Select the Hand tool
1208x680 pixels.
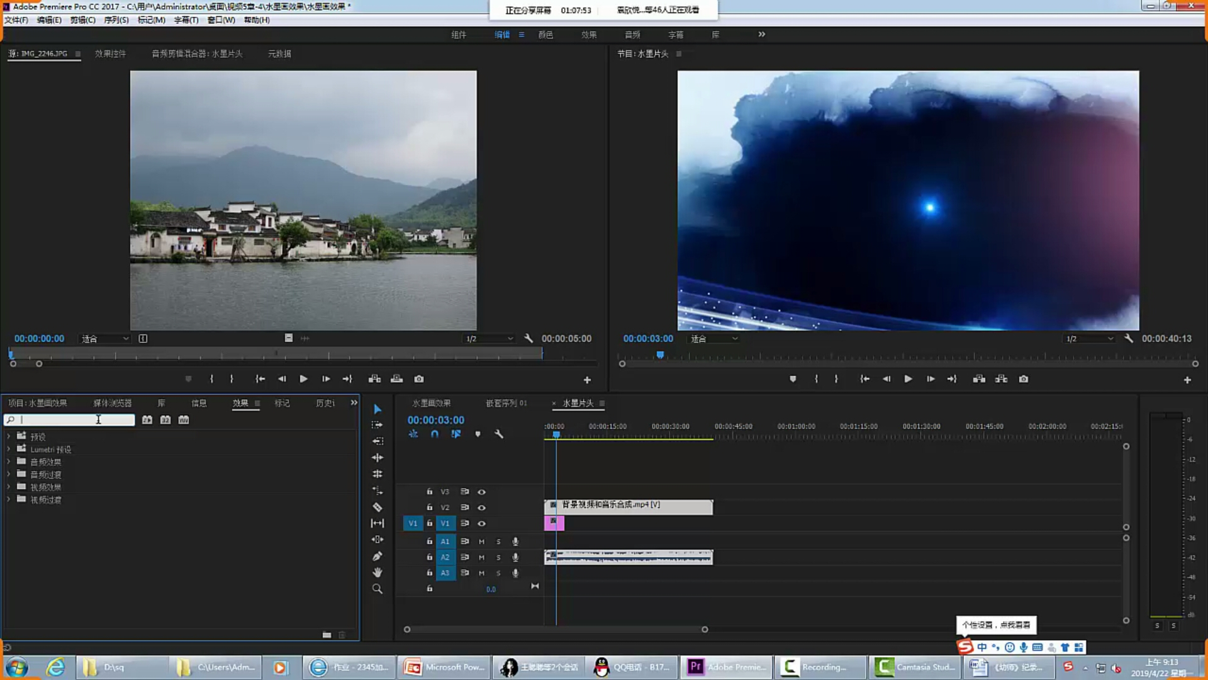click(x=377, y=572)
